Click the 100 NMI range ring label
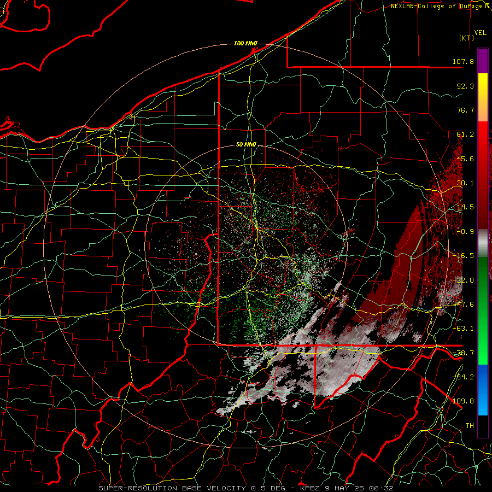 point(245,43)
